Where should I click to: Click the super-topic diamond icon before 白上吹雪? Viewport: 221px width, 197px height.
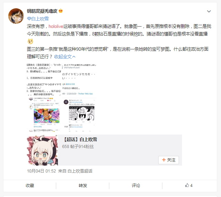(29, 19)
